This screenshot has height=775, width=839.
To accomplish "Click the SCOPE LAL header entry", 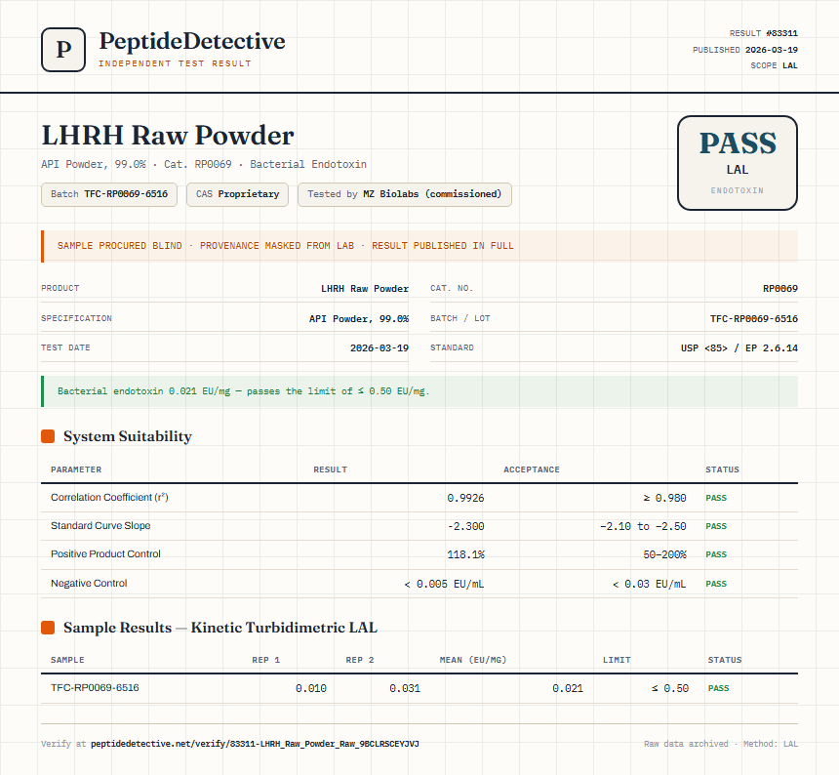I will point(774,65).
